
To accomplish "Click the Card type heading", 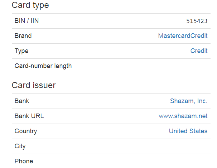I will click(30, 5).
